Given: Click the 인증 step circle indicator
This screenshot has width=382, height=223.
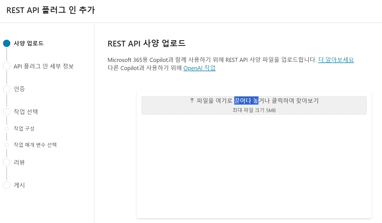Looking at the screenshot, I should [7, 89].
